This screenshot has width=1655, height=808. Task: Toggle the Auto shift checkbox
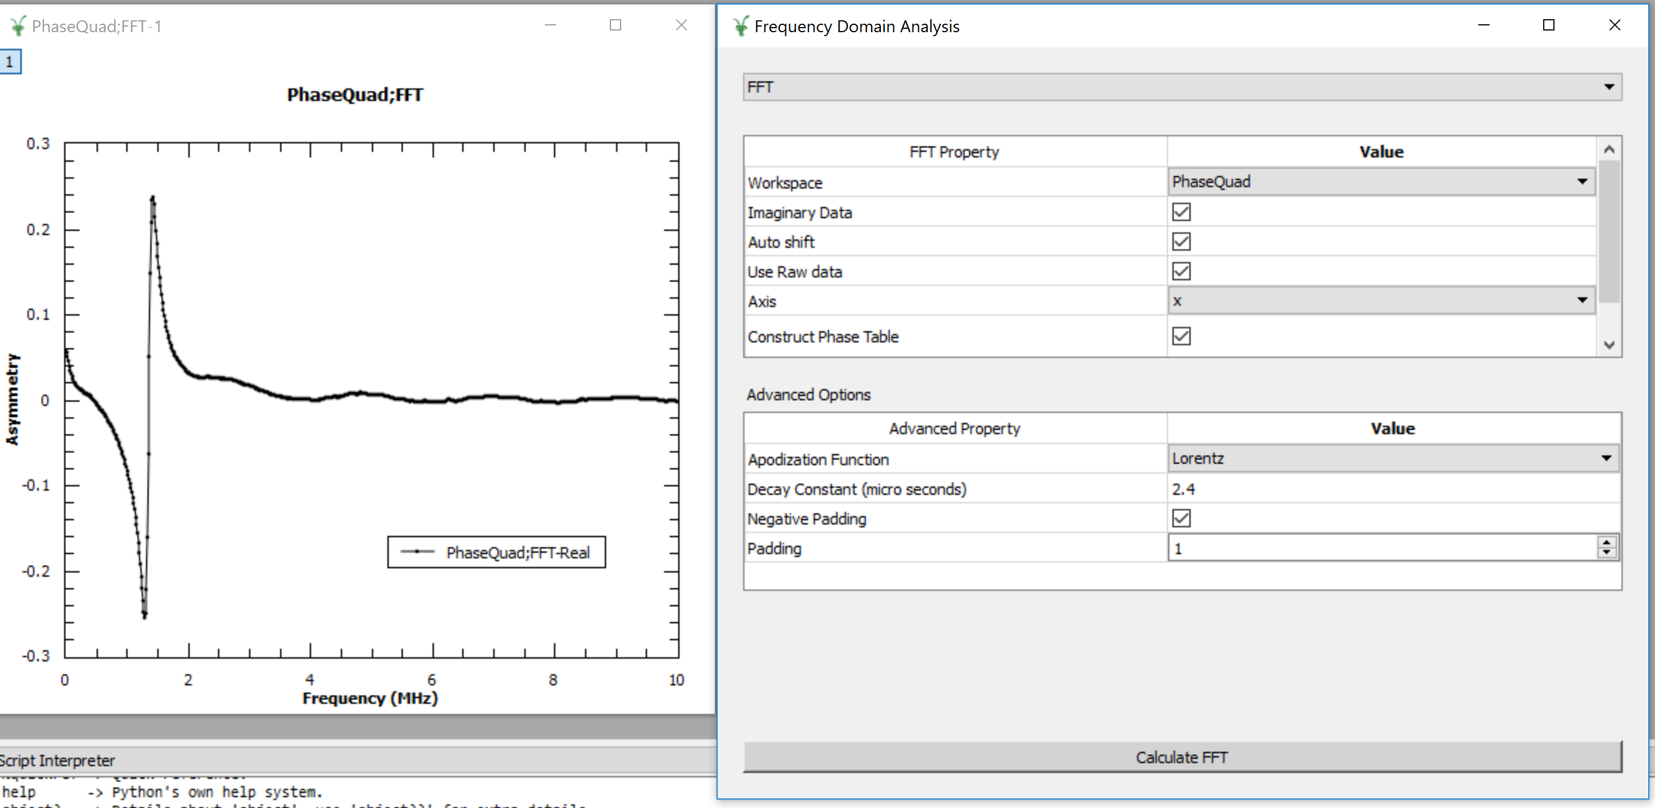tap(1181, 242)
